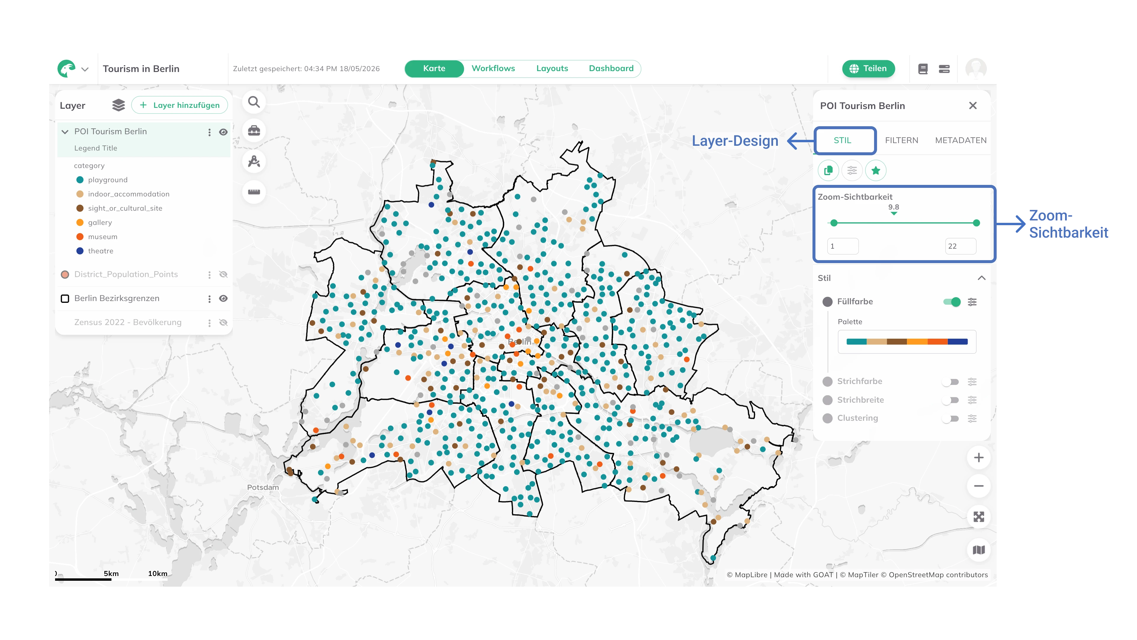Switch to the Workflows tab
Viewport: 1137px width, 640px height.
point(493,68)
